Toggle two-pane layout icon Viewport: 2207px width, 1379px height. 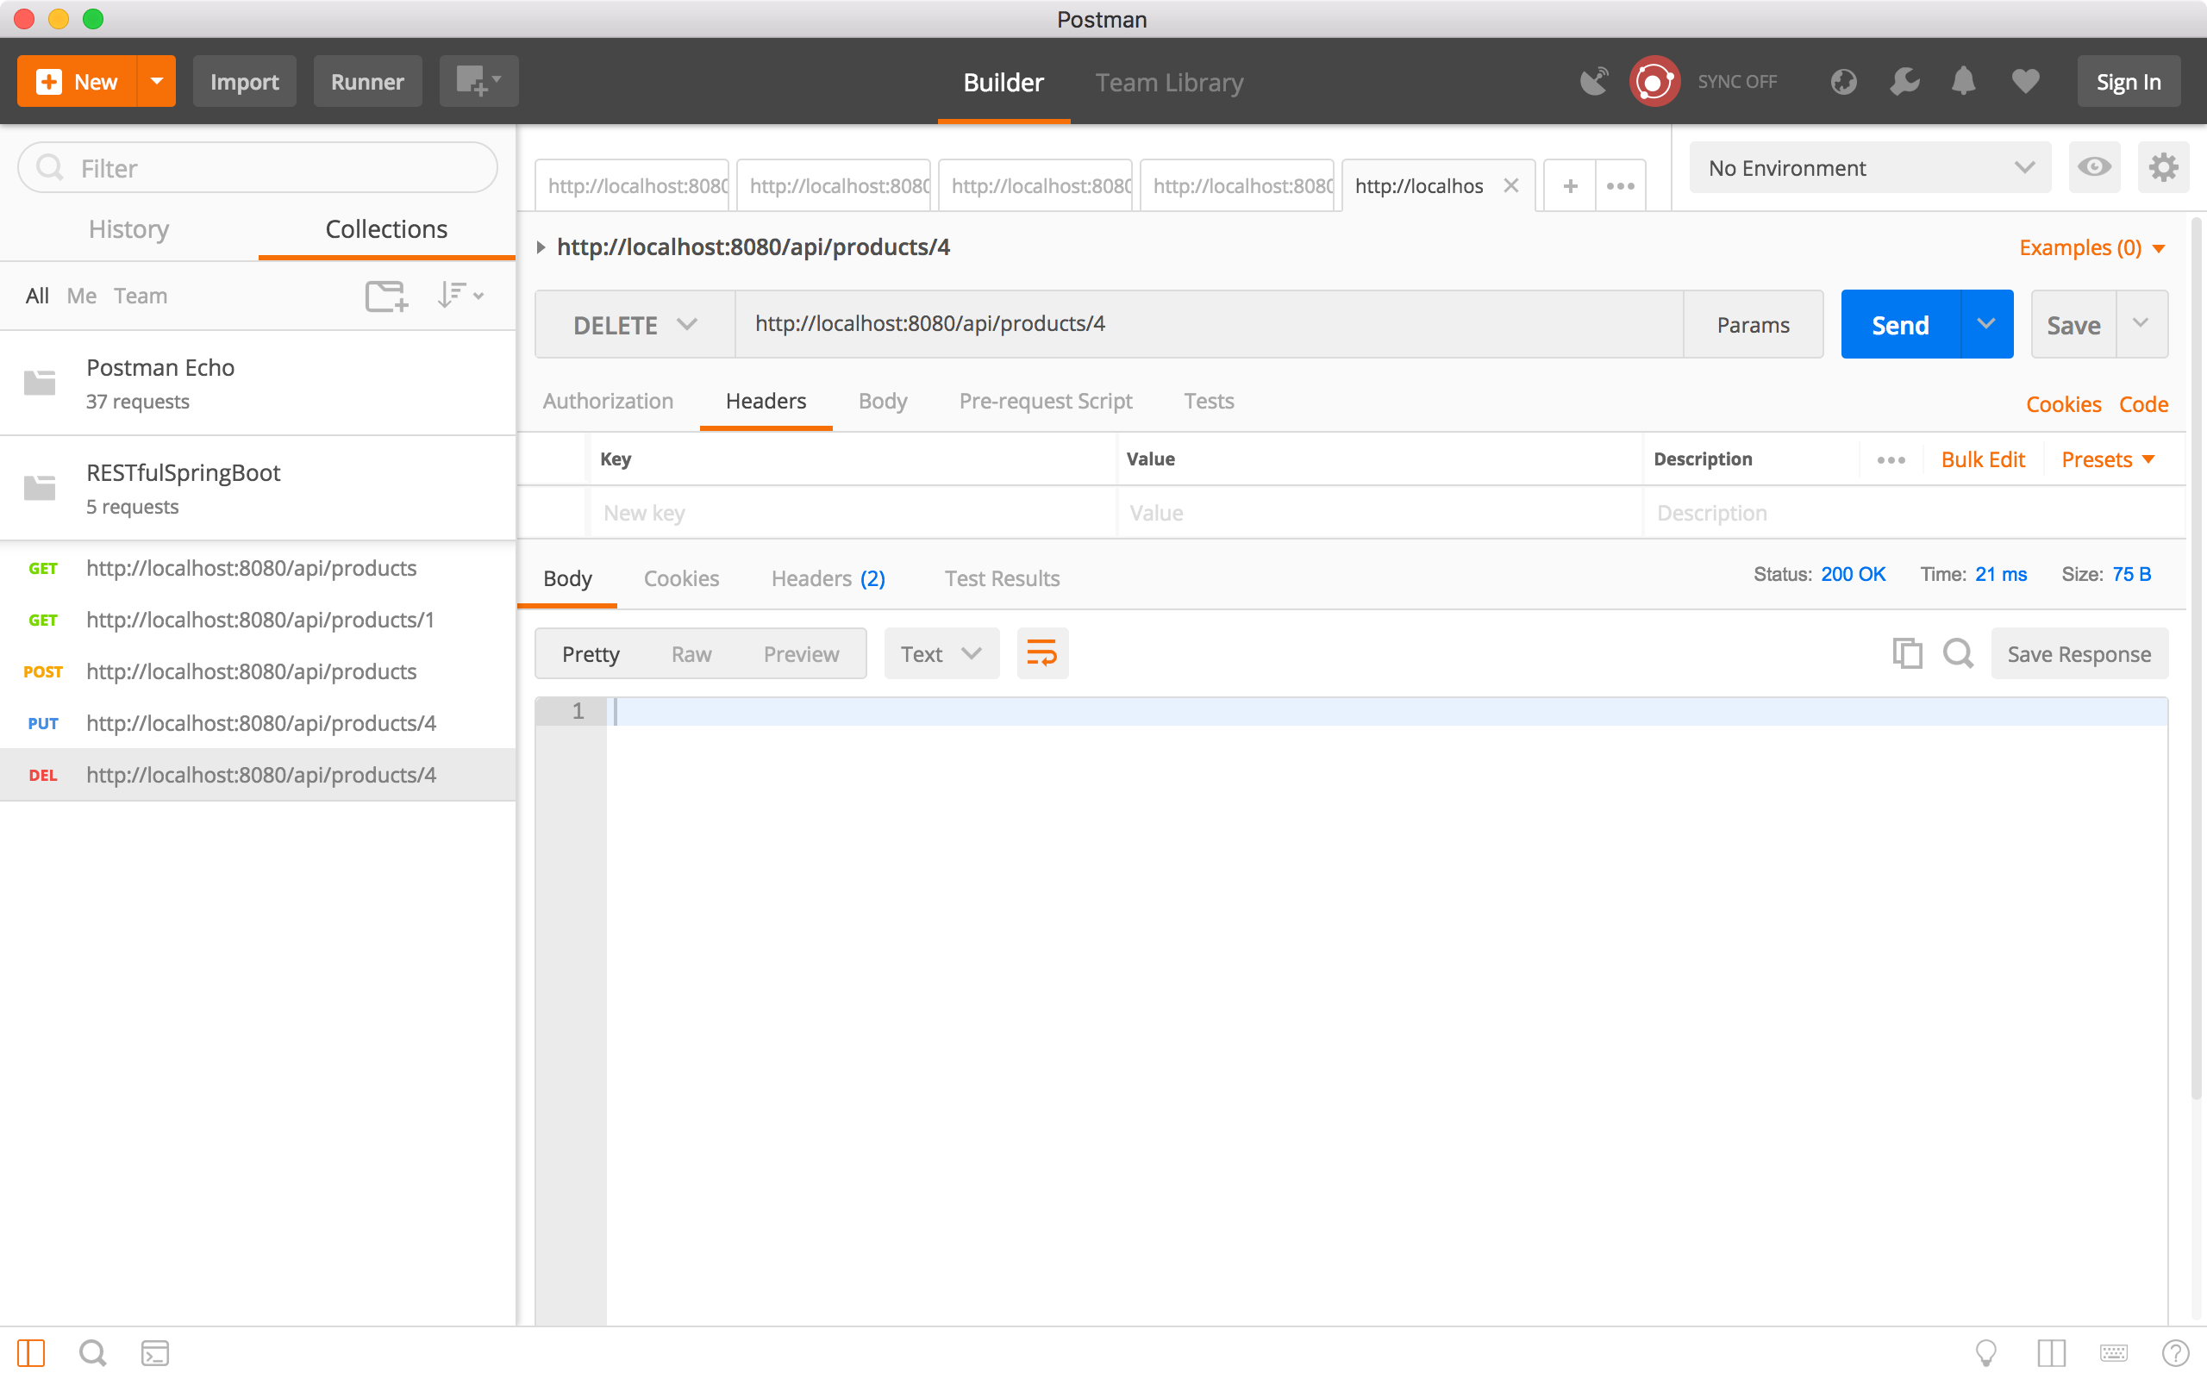click(x=2051, y=1352)
